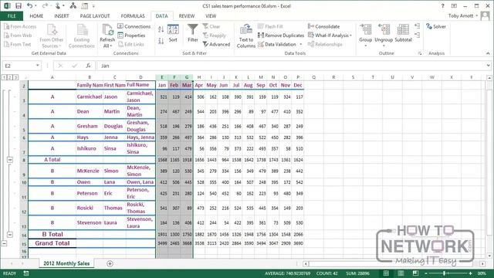494x278 pixels.
Task: Open the Name Box dropdown
Action: [x=38, y=66]
